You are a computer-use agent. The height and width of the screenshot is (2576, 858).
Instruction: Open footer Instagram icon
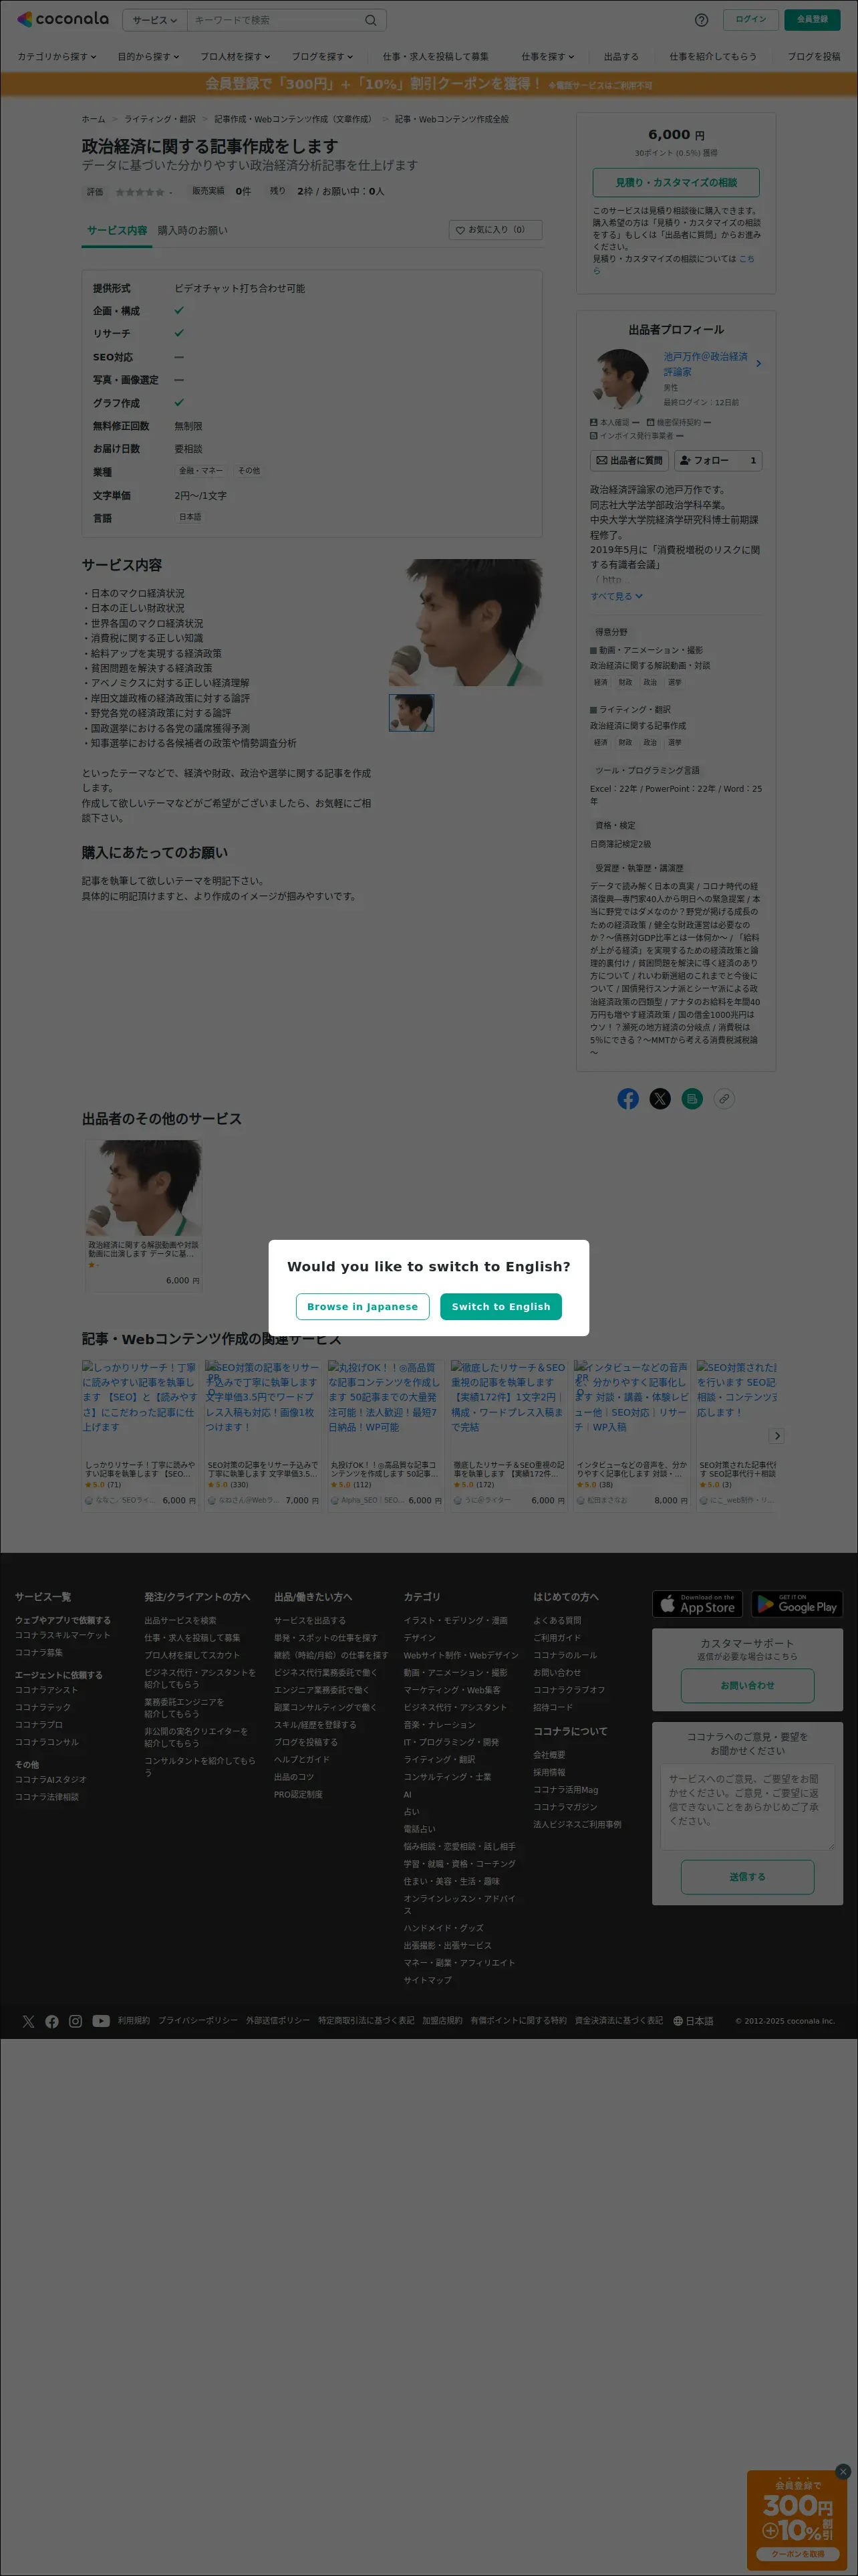[x=76, y=2021]
